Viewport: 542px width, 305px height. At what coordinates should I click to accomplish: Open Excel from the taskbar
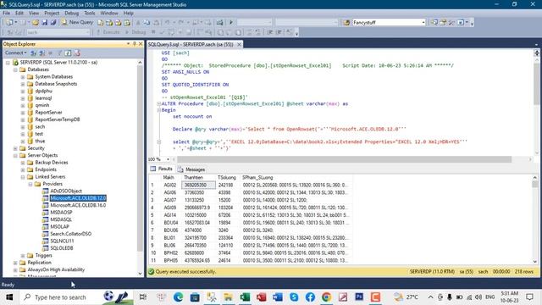(245, 297)
